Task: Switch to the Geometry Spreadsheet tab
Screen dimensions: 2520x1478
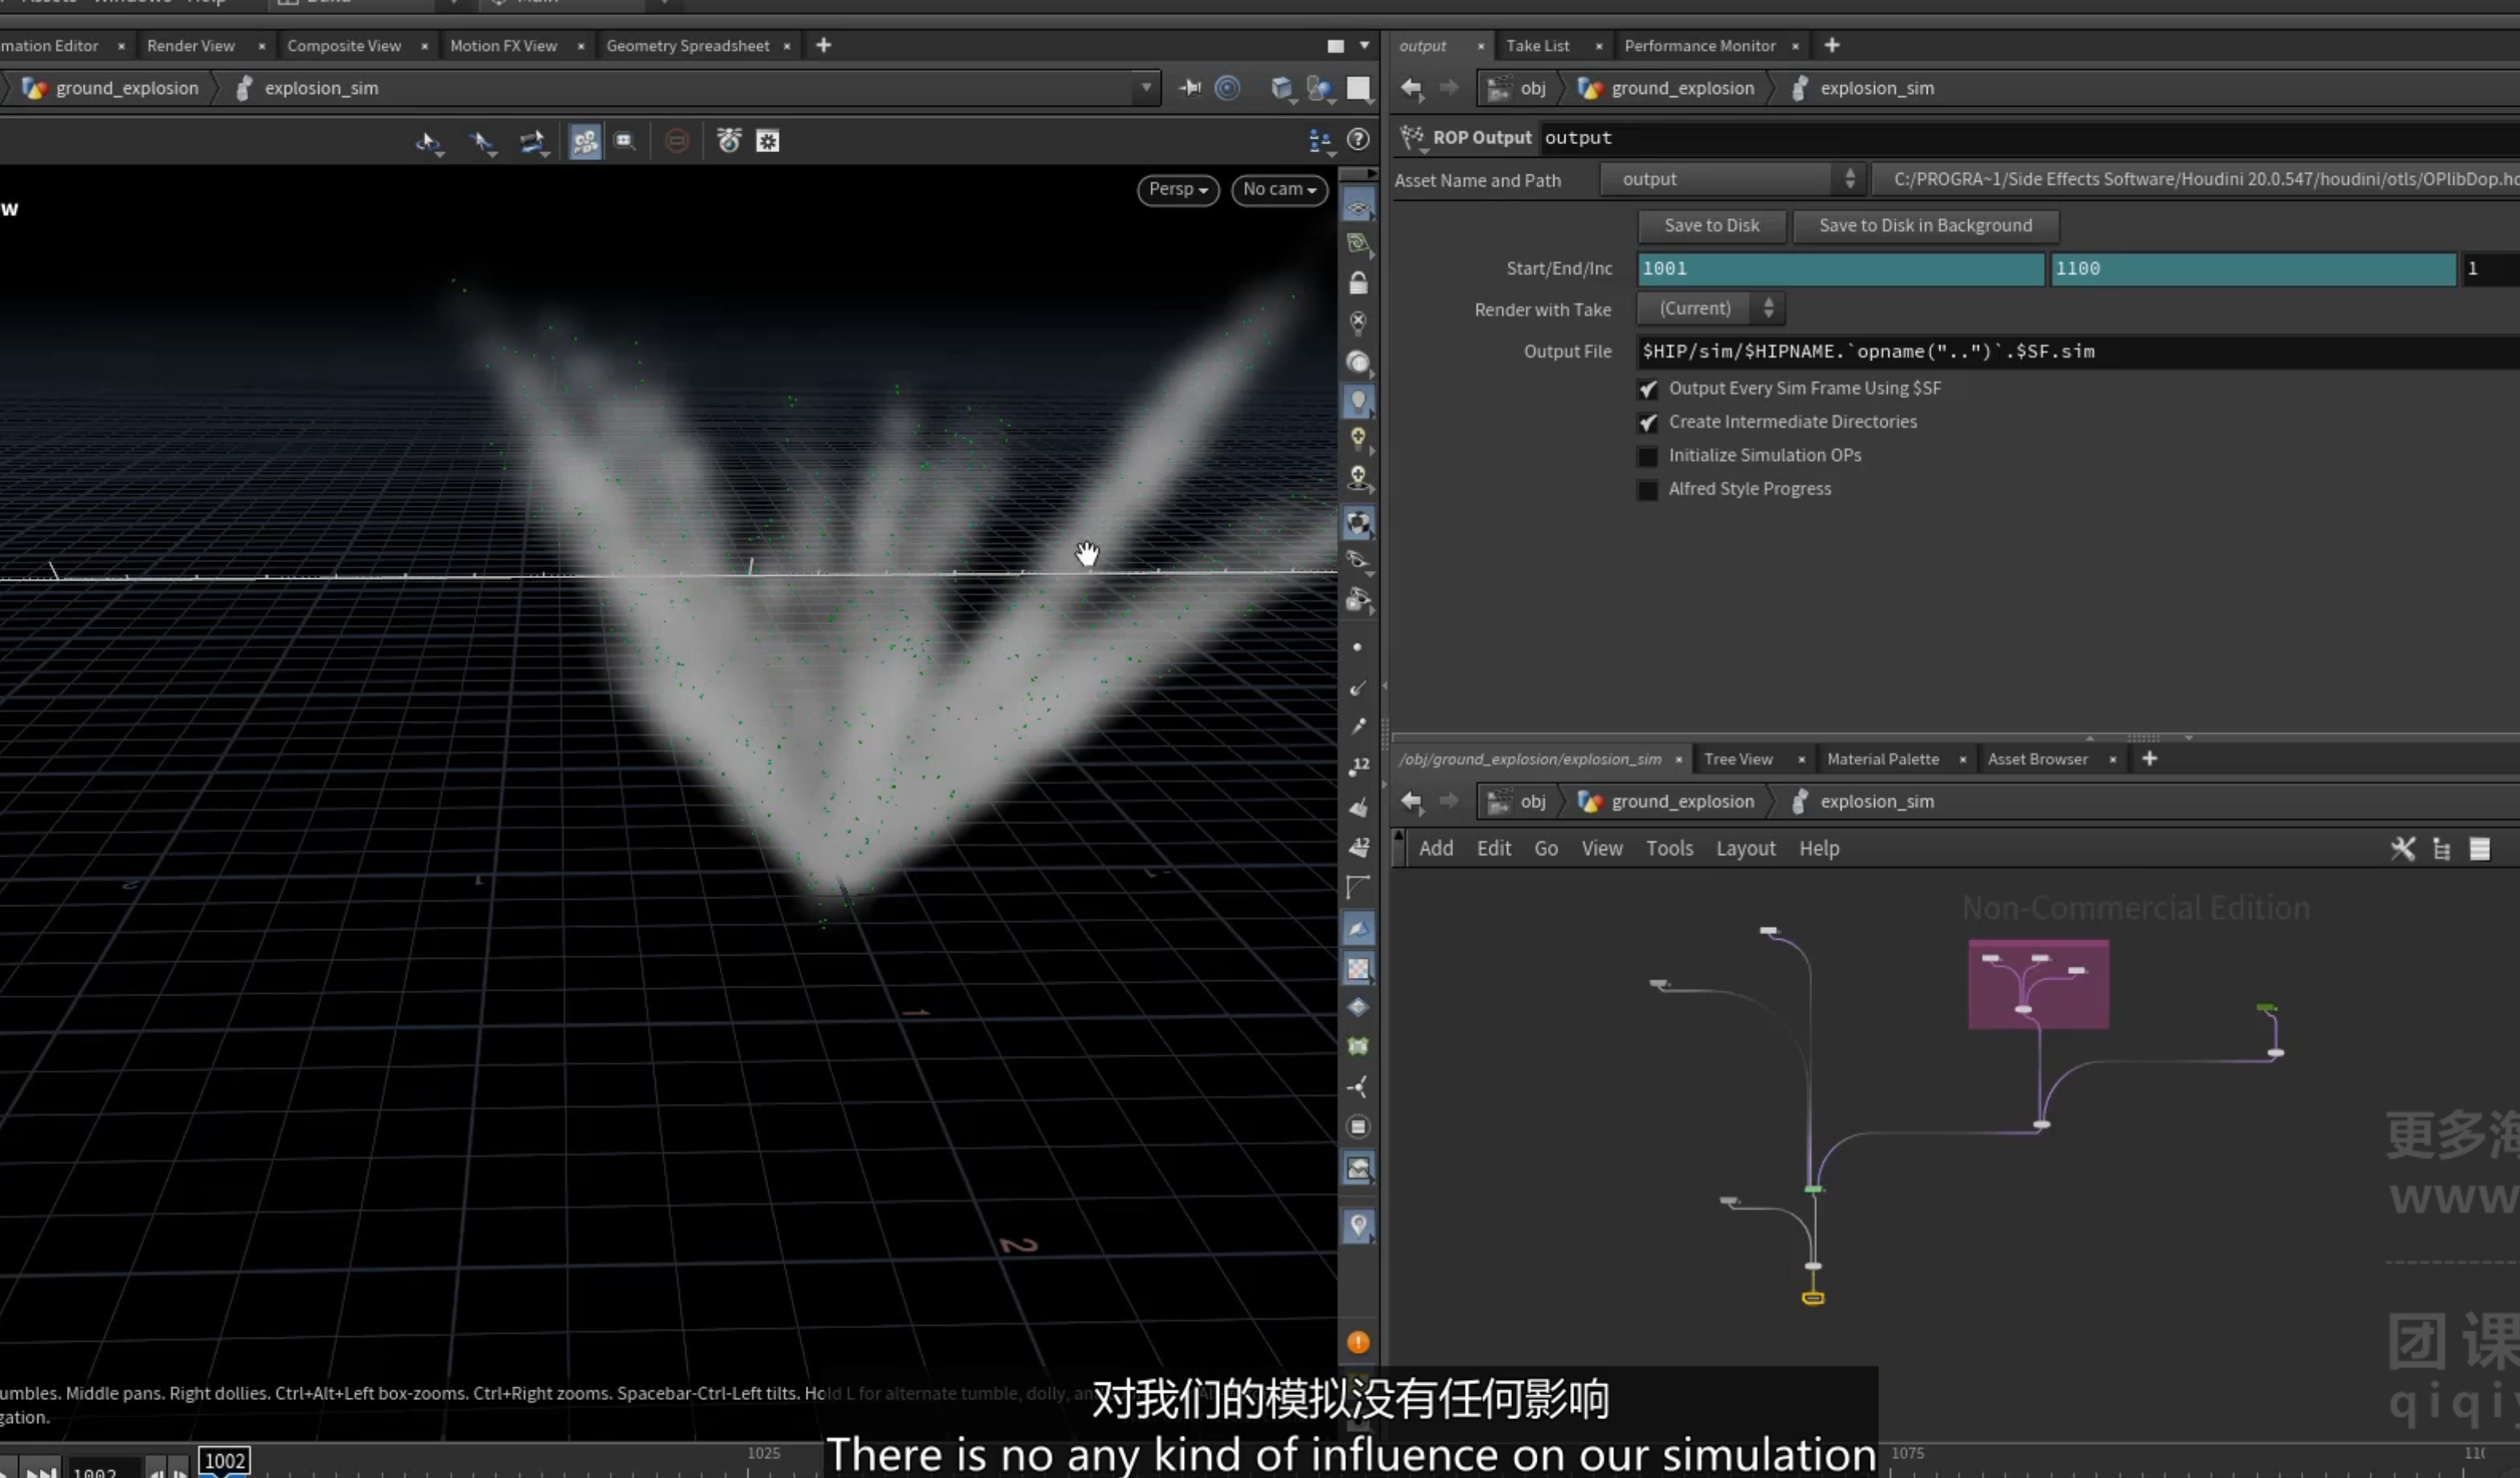Action: tap(687, 46)
